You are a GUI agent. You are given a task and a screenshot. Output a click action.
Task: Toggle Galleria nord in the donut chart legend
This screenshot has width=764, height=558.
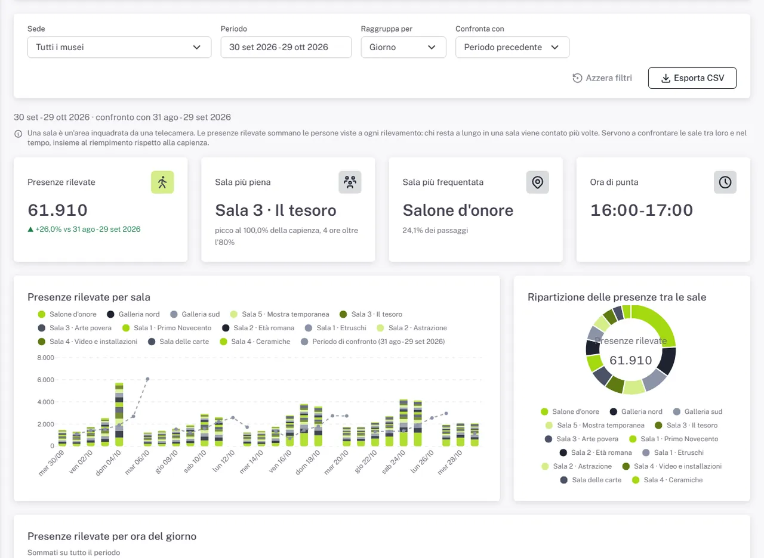click(636, 411)
